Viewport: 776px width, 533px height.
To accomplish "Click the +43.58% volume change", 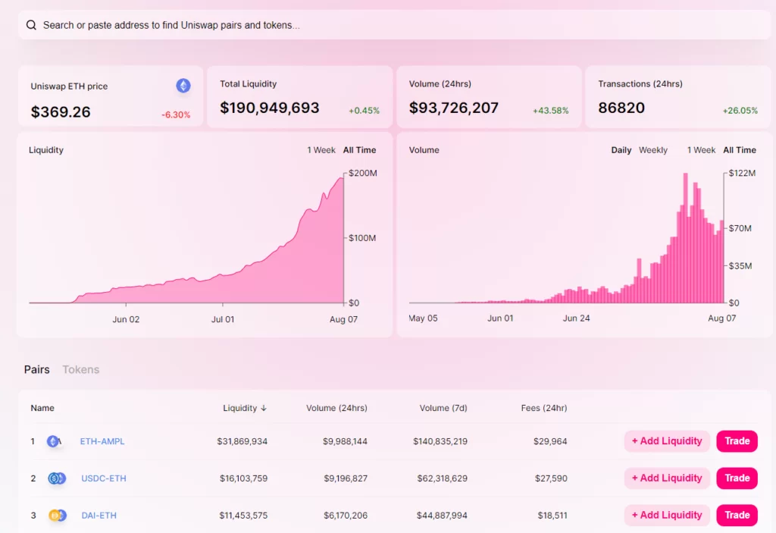I will click(x=551, y=111).
